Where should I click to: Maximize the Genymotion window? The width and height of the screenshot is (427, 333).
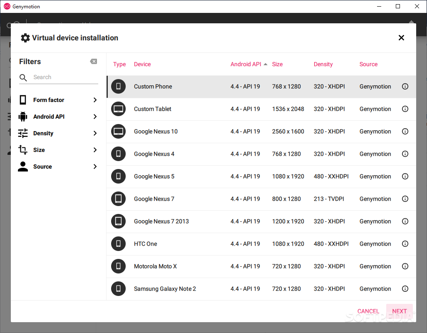[398, 6]
